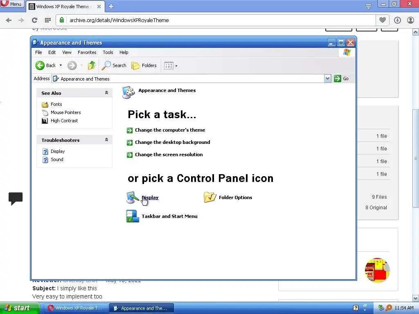Open the Sound troubleshooter
The image size is (419, 314).
(57, 159)
